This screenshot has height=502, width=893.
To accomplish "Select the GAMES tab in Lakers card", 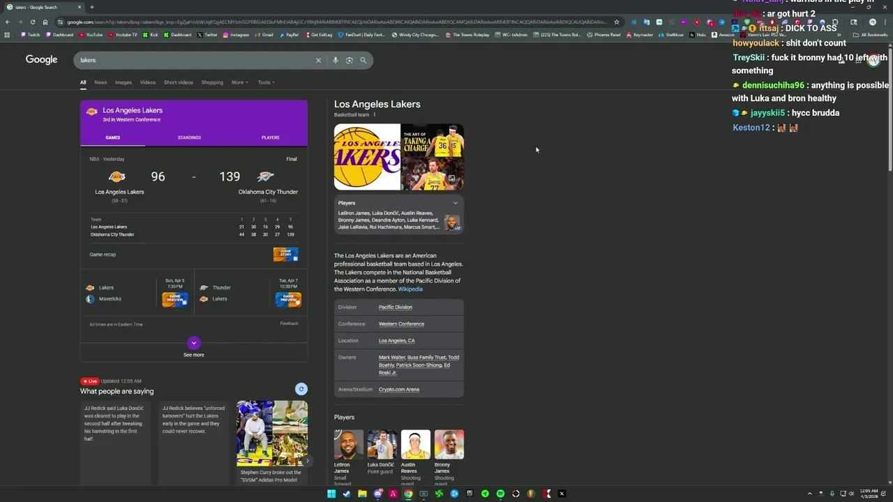I will 112,137.
